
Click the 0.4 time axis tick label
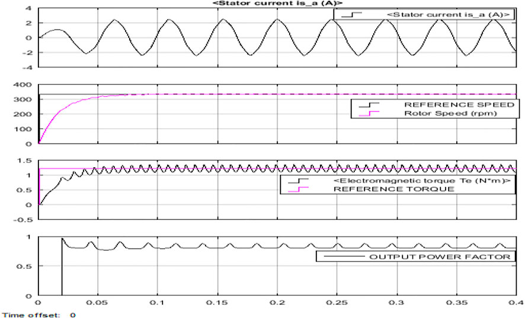pyautogui.click(x=517, y=302)
